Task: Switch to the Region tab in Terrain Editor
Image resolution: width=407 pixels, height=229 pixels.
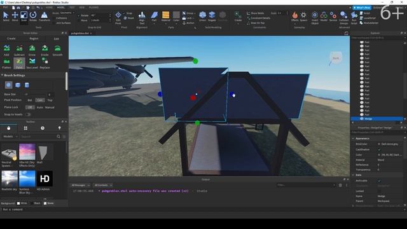Action: (34, 38)
